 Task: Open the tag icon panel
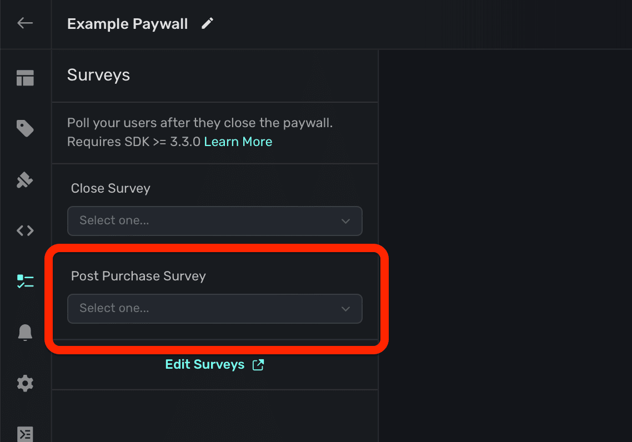pos(25,129)
